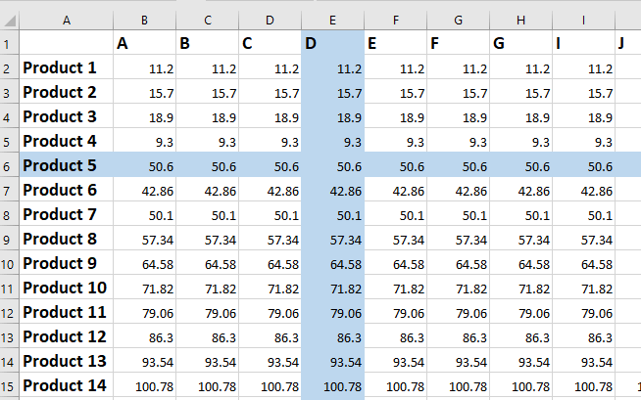Select the Product 10 label cell

[66, 288]
